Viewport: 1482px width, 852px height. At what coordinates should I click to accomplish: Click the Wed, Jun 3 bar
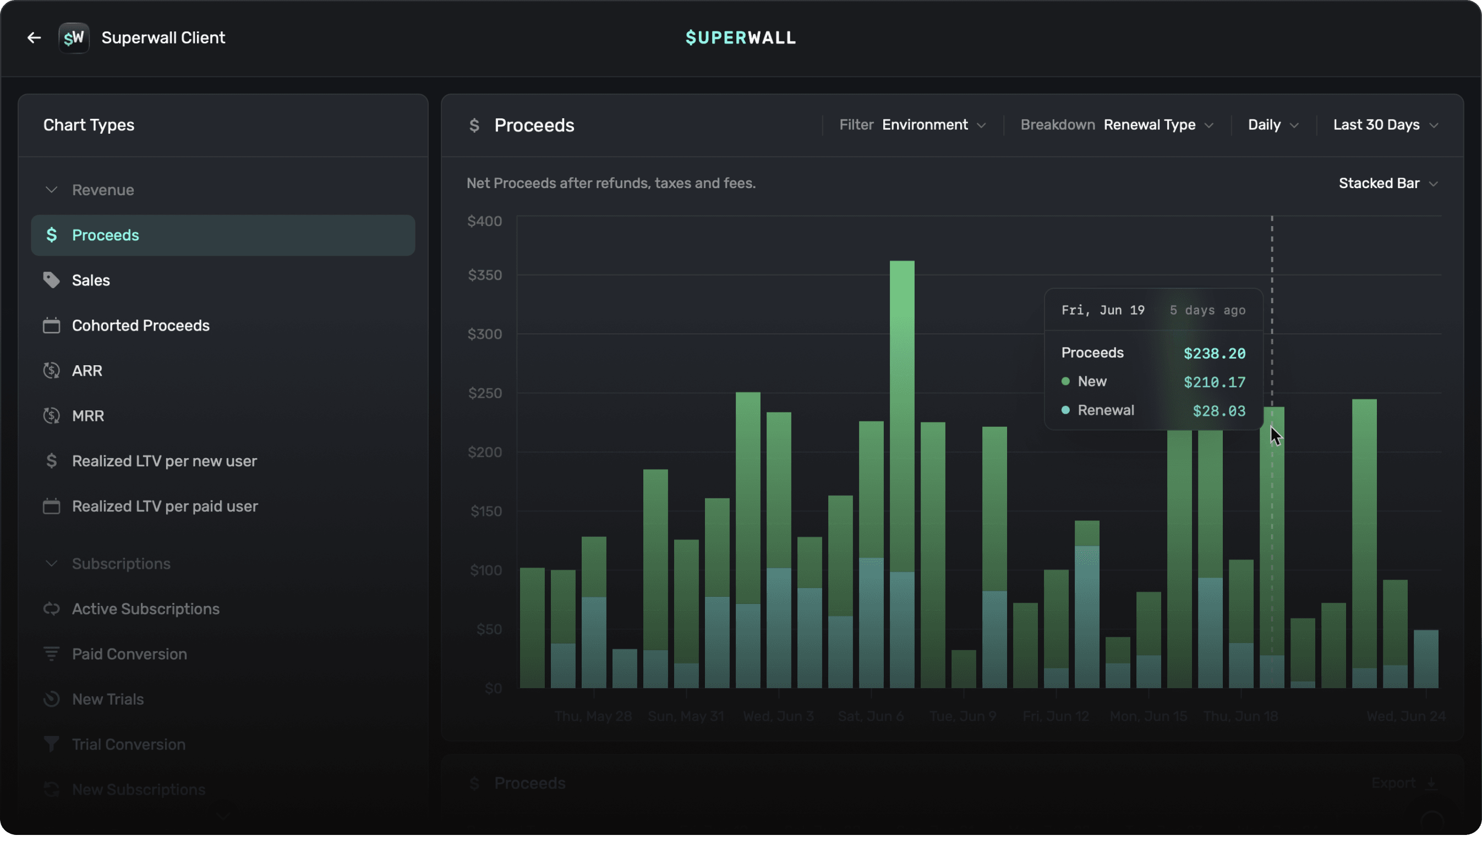(779, 550)
